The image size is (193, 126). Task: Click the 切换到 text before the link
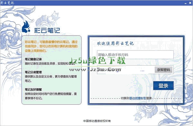coord(125,98)
